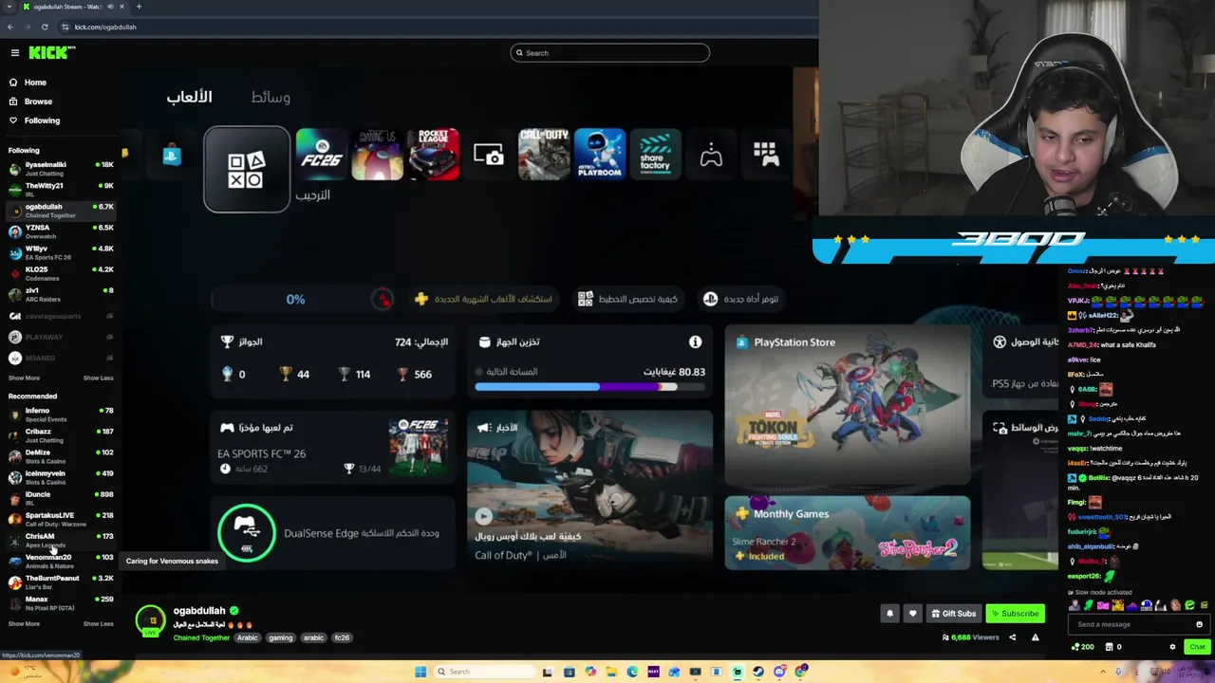Open the chat emote picker
The image size is (1215, 683).
click(1199, 624)
